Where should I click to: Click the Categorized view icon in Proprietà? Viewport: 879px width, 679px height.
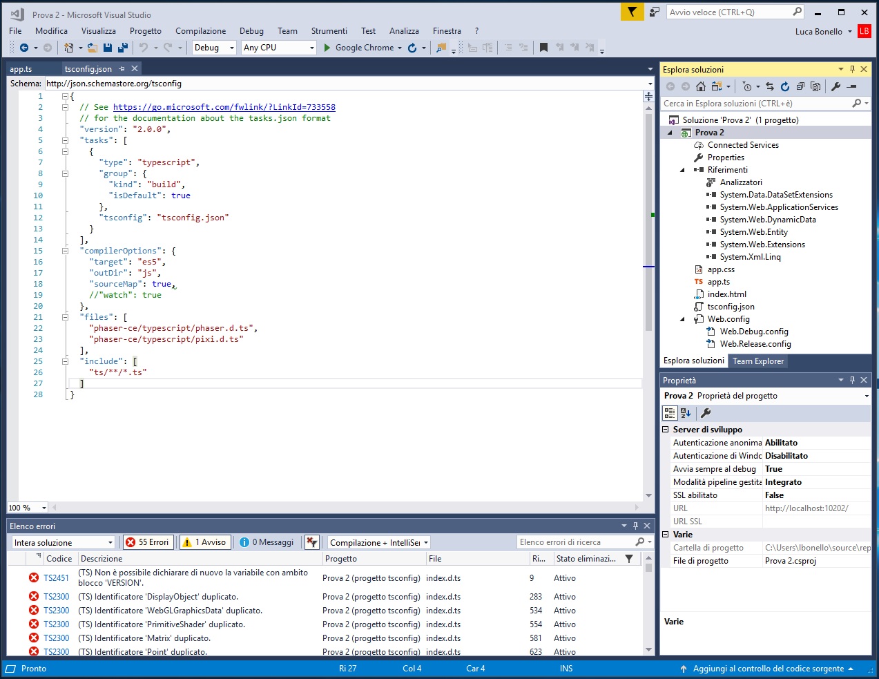pyautogui.click(x=670, y=413)
